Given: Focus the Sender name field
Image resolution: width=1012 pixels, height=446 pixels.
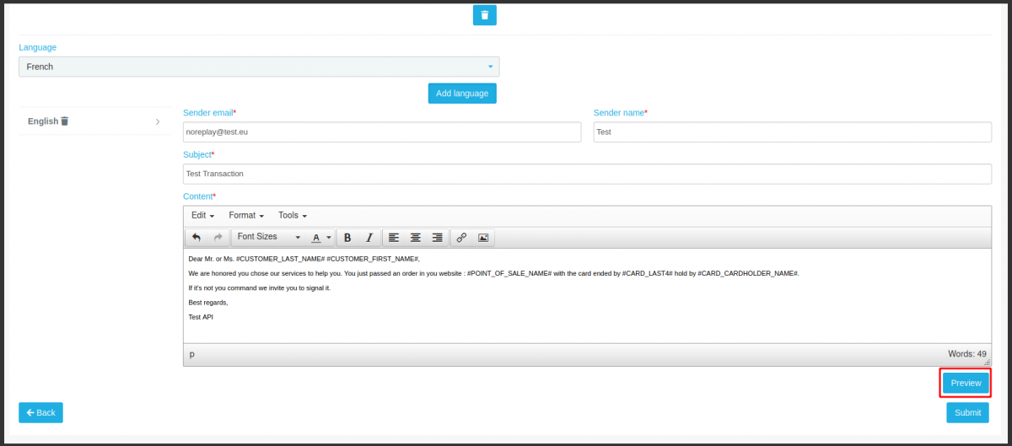Looking at the screenshot, I should pyautogui.click(x=793, y=132).
